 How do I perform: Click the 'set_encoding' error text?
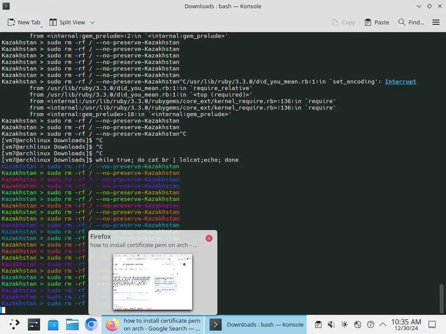pyautogui.click(x=354, y=82)
